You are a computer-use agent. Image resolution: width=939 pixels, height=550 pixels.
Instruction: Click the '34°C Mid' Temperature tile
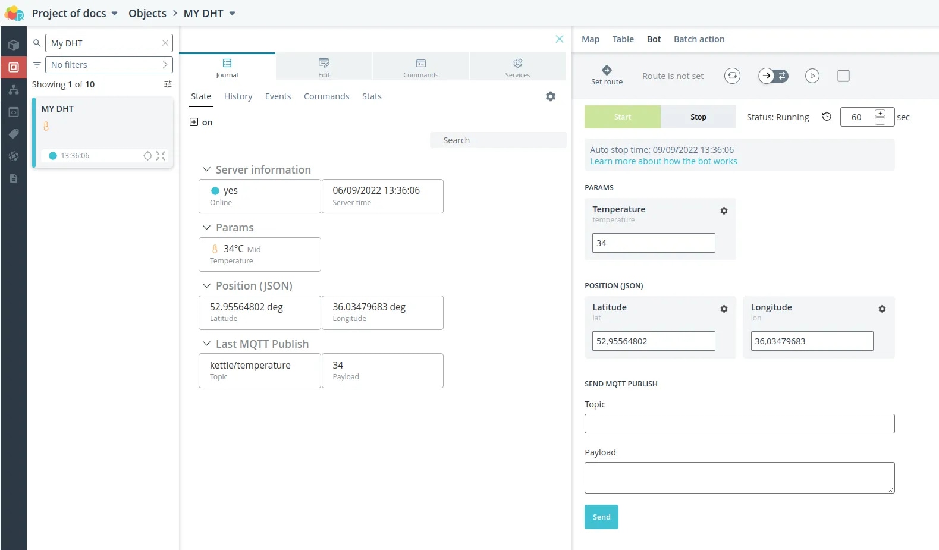pyautogui.click(x=260, y=254)
